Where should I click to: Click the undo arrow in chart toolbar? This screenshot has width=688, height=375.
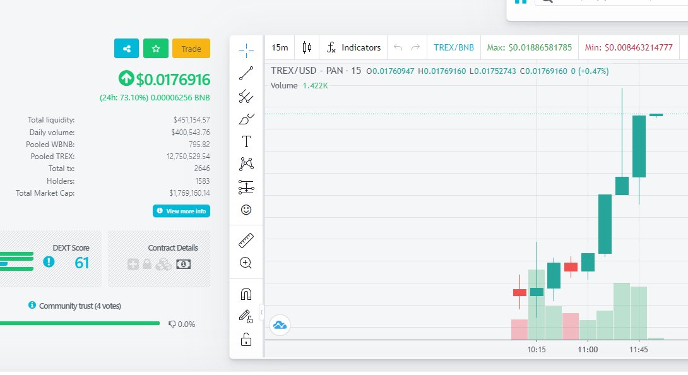click(398, 47)
